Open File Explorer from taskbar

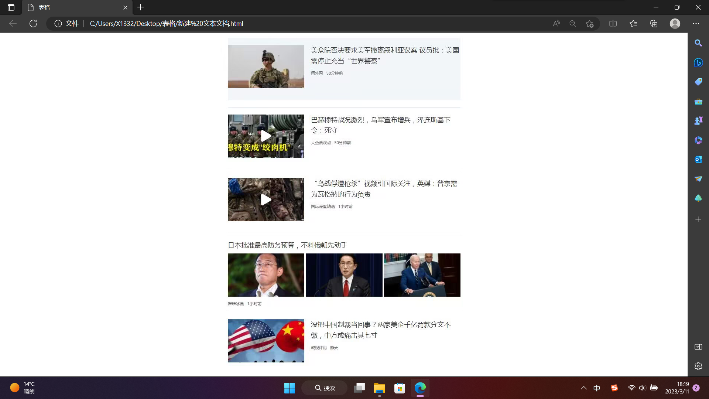point(379,388)
